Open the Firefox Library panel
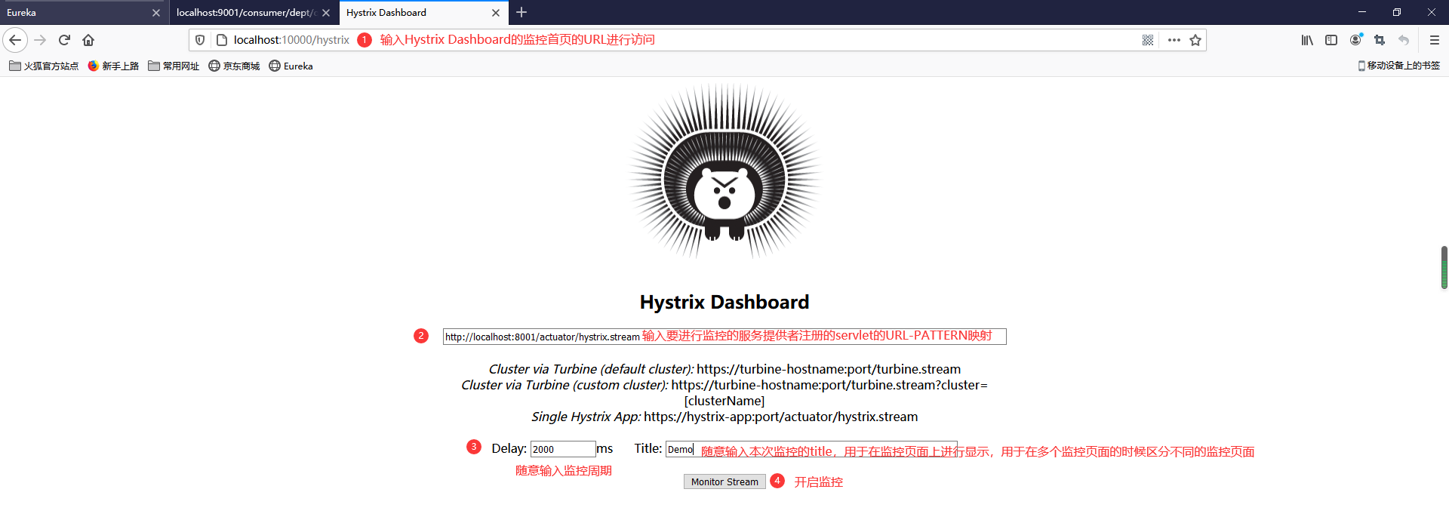The height and width of the screenshot is (523, 1449). click(x=1307, y=40)
